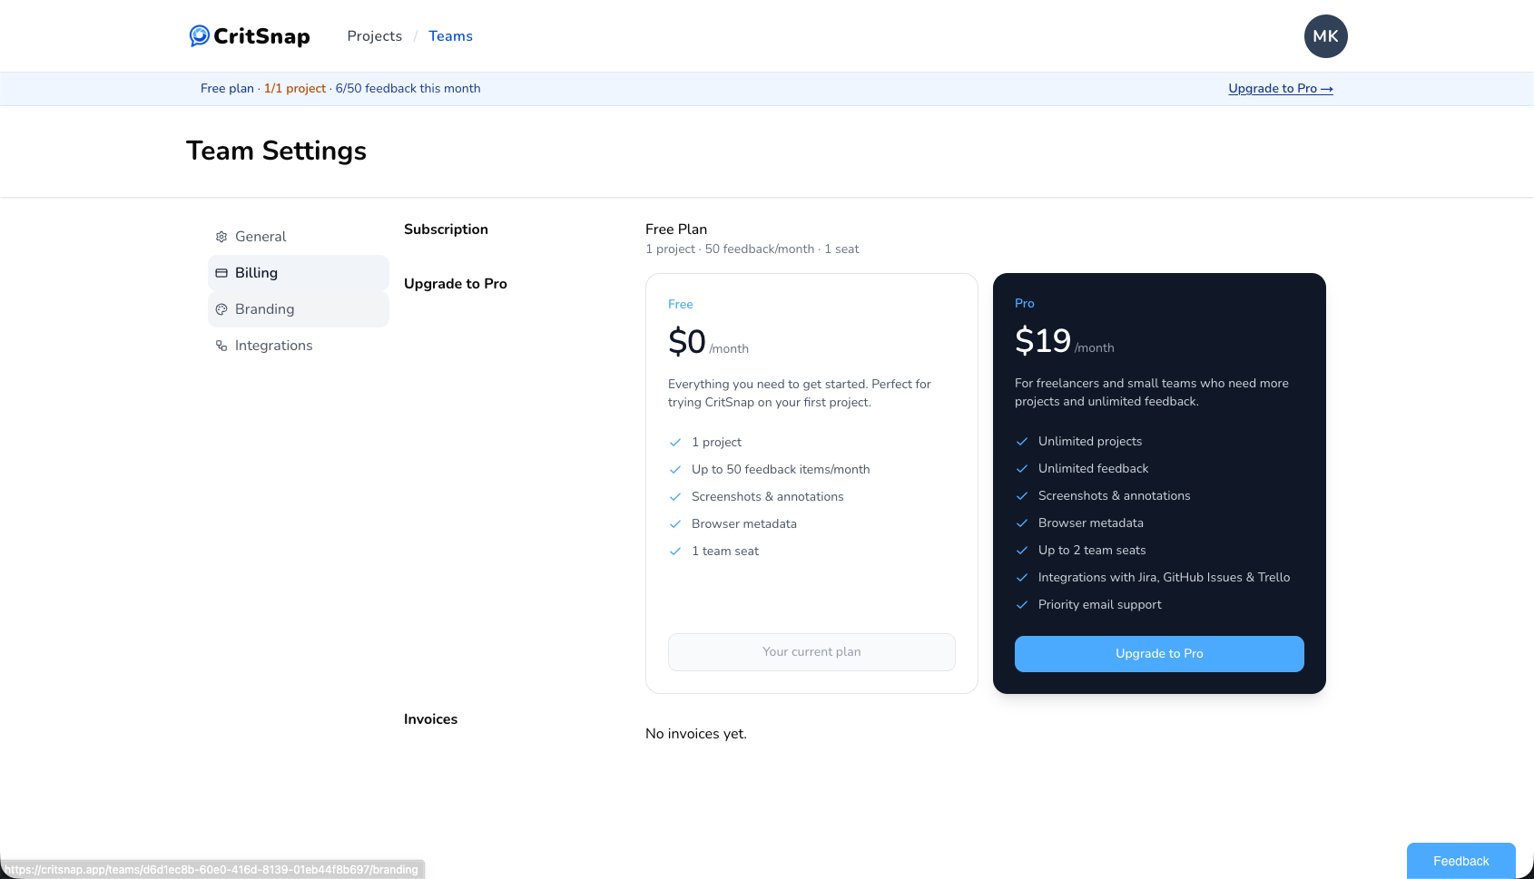
Task: Click the Upgrade to Pro section heading
Action: tap(456, 284)
